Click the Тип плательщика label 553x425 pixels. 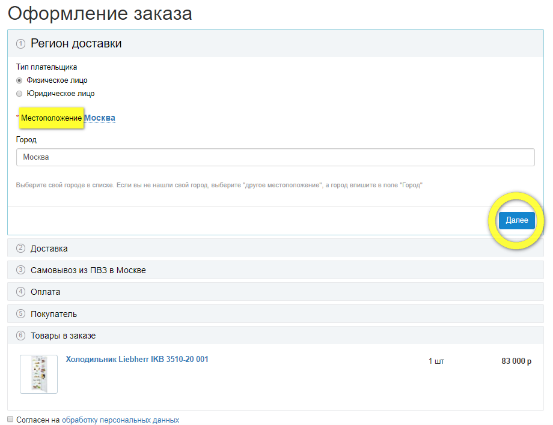[46, 67]
